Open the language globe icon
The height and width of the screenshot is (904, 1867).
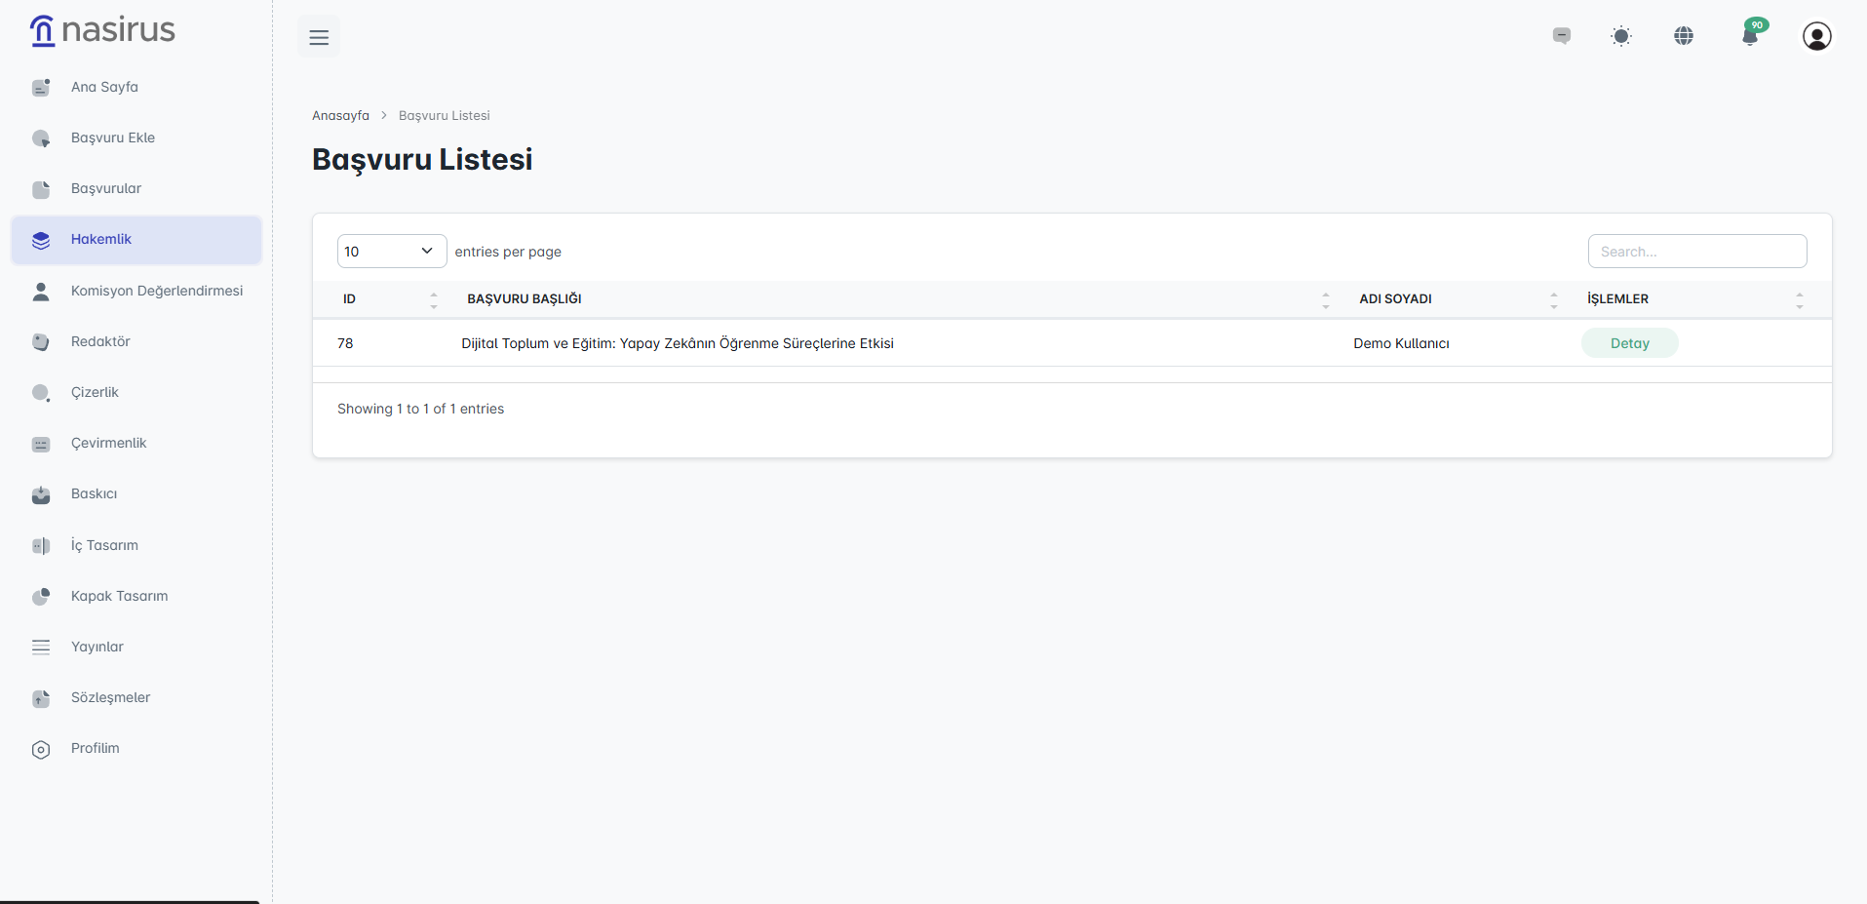click(1684, 36)
